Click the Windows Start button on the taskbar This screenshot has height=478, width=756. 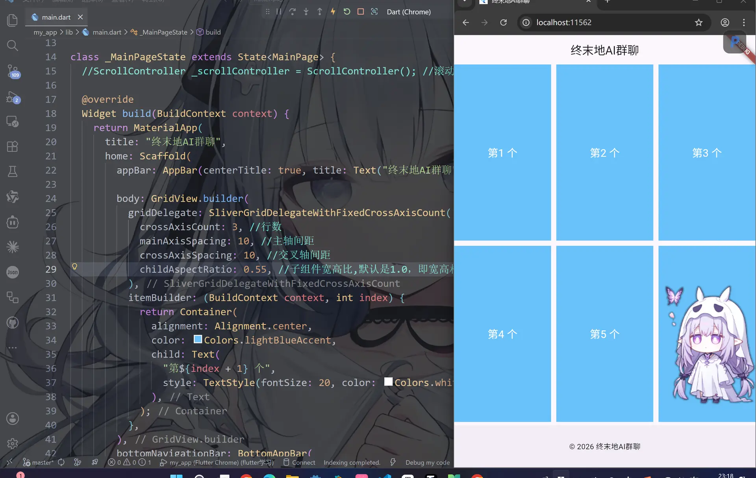pos(176,476)
